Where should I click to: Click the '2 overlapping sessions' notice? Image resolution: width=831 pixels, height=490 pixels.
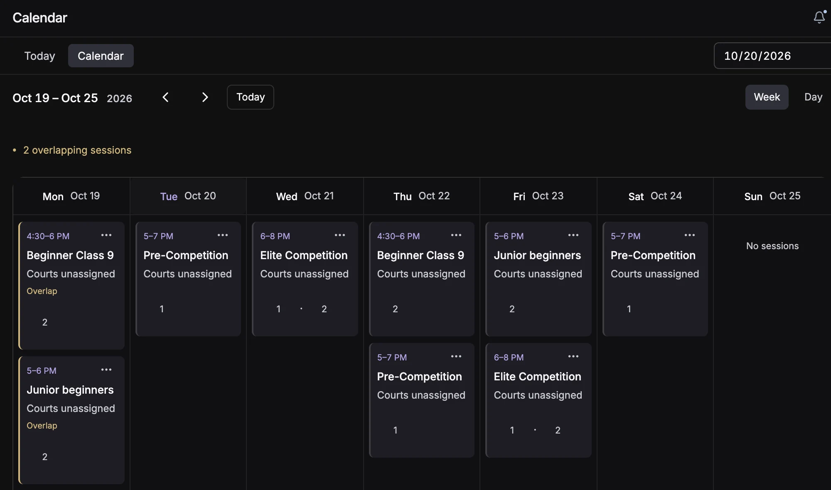tap(72, 150)
